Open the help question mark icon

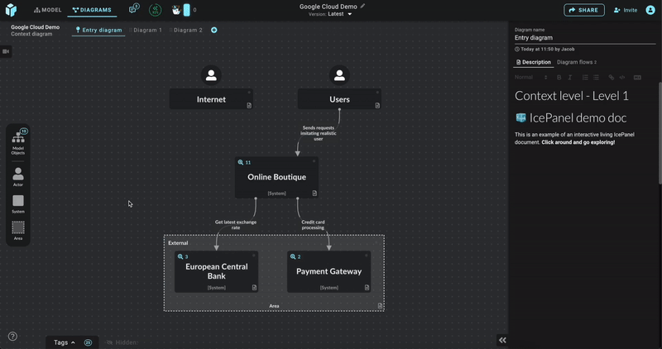coord(12,337)
